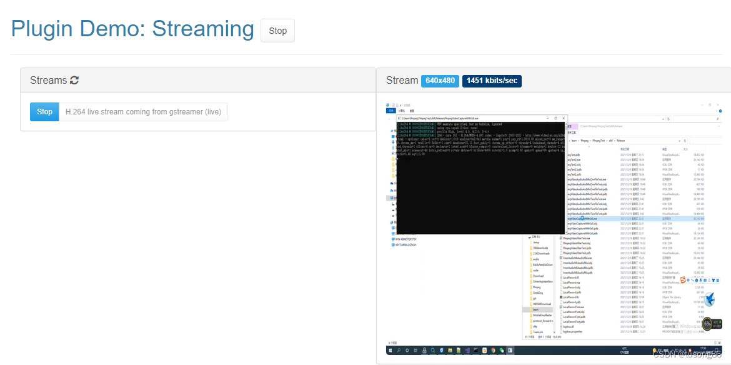Toggle the Stop button on the H.264 stream row
731x365 pixels.
coord(44,111)
